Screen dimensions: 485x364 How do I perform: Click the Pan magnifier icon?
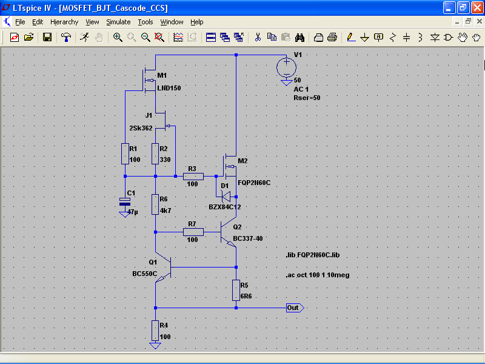[x=132, y=38]
